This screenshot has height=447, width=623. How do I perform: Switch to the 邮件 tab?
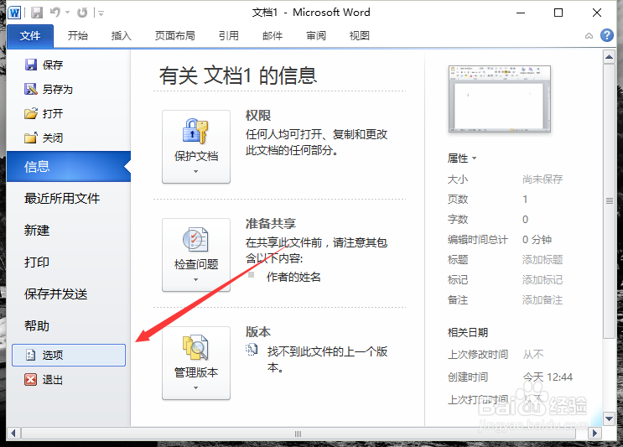tap(273, 36)
